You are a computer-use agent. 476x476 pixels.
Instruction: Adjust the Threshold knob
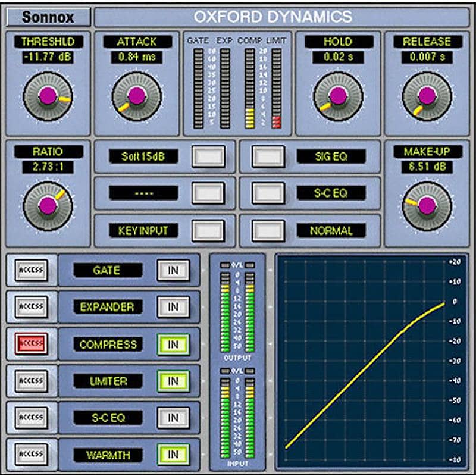pyautogui.click(x=46, y=95)
